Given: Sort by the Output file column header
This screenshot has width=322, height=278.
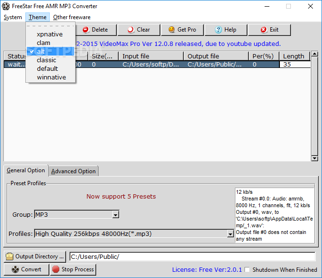Looking at the screenshot, I should click(216, 56).
